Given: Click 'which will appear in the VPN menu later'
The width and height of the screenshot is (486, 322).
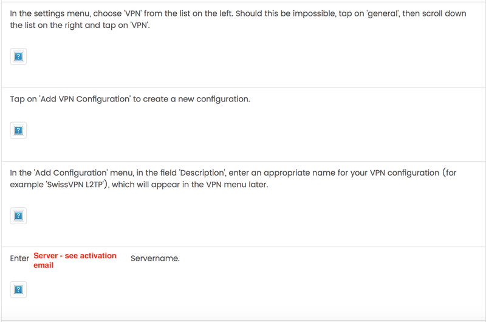Looking at the screenshot, I should point(190,185).
